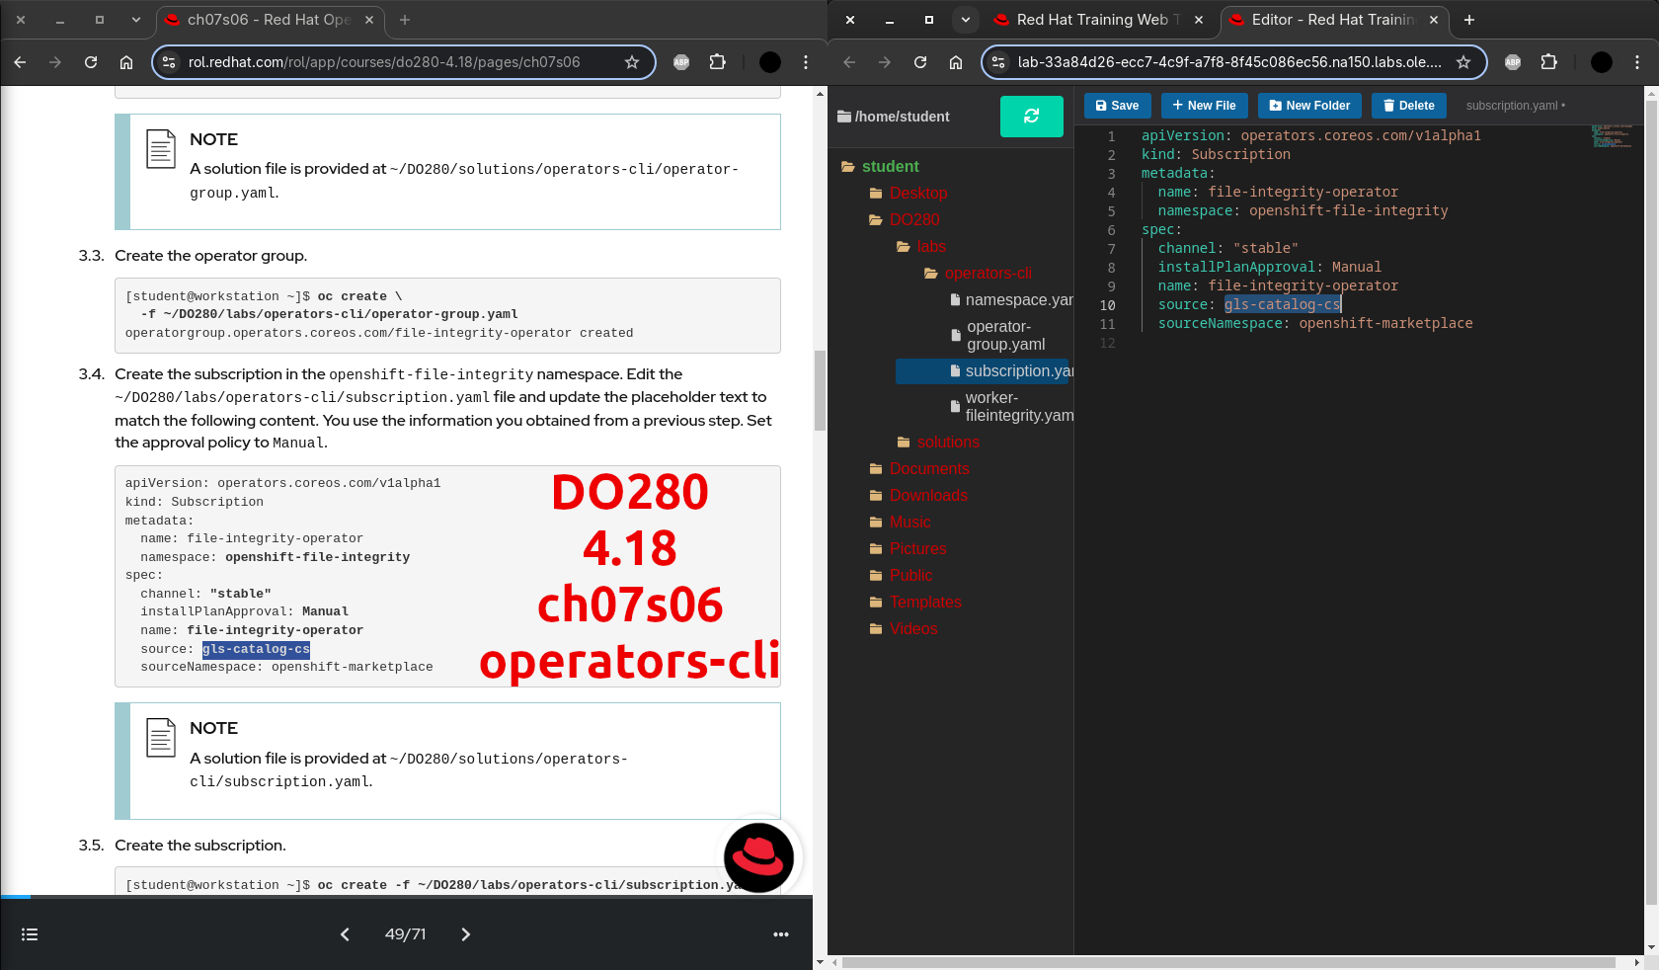The height and width of the screenshot is (970, 1659).
Task: Open home in the right browser
Action: (956, 62)
